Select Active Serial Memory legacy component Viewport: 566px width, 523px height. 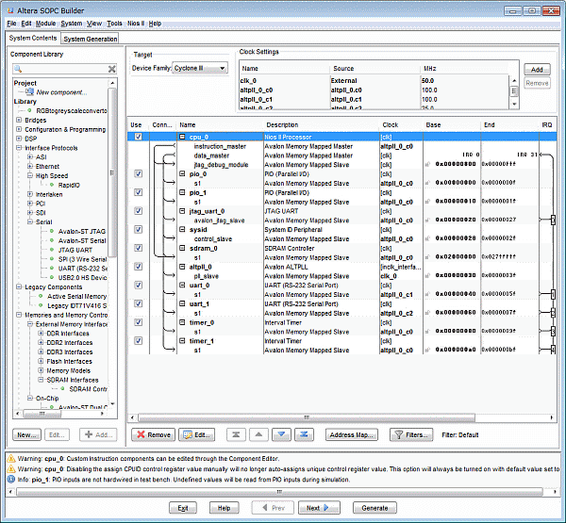tap(77, 296)
